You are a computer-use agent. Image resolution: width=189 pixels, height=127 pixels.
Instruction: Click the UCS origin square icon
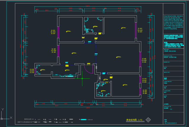tap(1, 119)
